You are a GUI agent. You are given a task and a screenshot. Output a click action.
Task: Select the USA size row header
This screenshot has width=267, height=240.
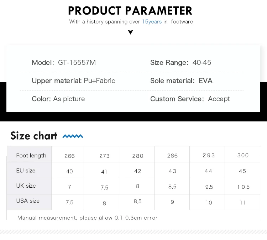[x=28, y=201]
